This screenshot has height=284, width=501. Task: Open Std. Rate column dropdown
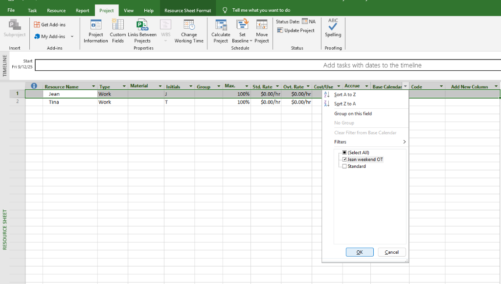point(277,86)
